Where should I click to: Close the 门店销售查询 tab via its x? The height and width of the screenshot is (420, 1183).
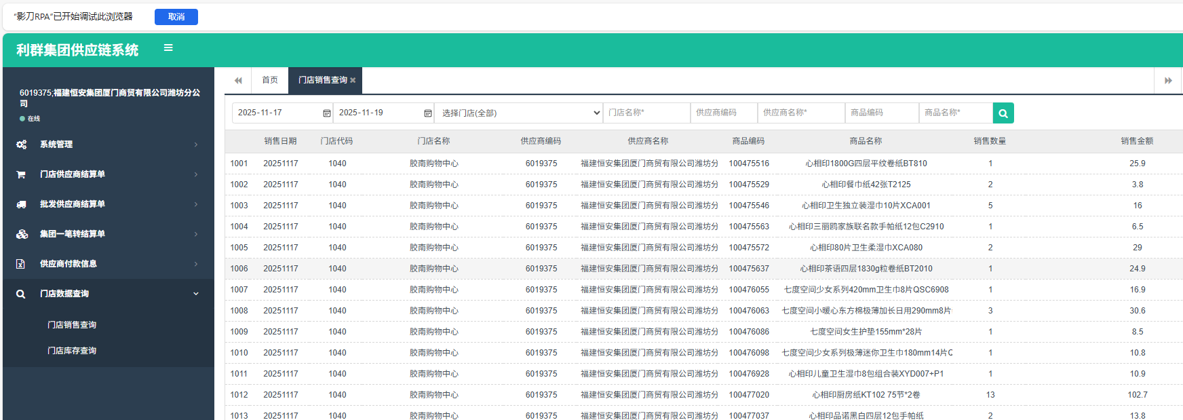353,80
